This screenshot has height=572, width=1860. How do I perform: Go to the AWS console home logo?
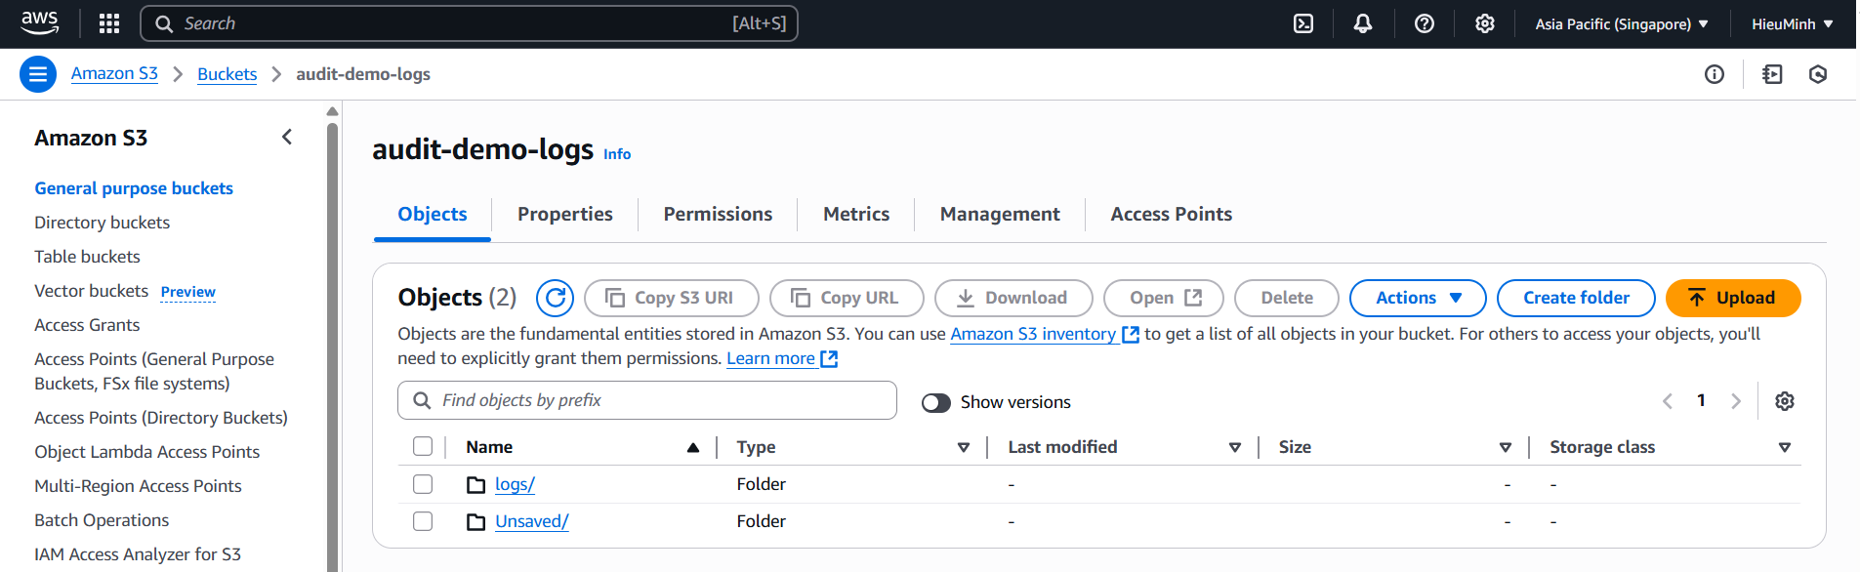coord(39,23)
